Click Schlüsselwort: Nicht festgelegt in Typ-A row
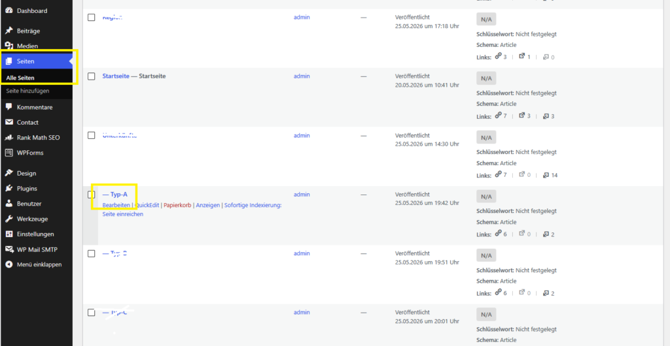The width and height of the screenshot is (670, 346). (516, 211)
